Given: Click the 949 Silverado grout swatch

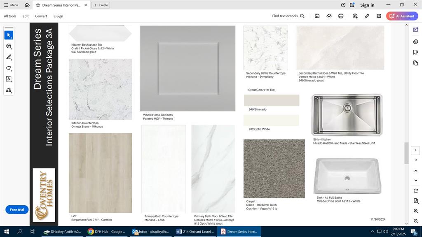Looking at the screenshot, I should point(272,100).
